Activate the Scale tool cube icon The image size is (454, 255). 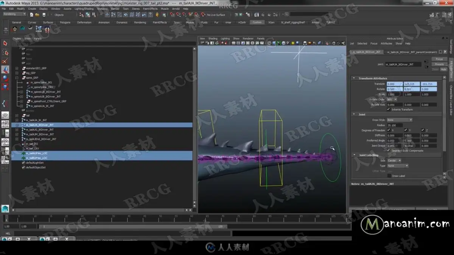(5, 87)
